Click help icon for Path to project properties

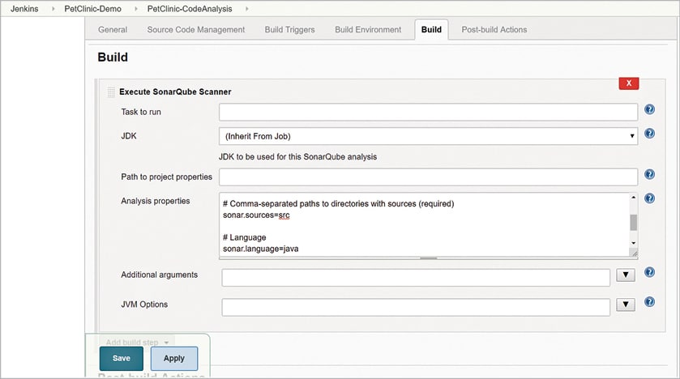pyautogui.click(x=649, y=174)
